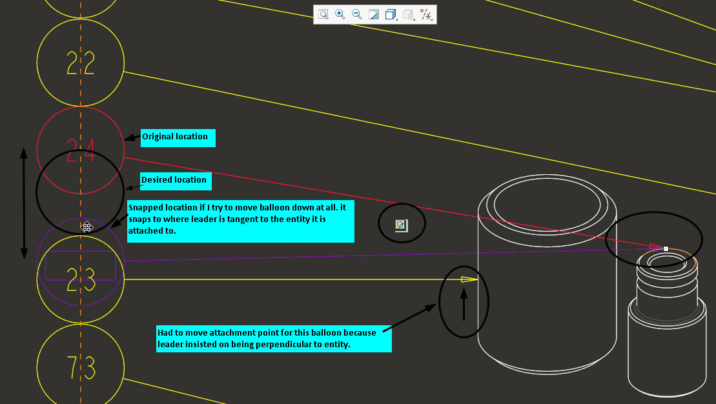Select the Zoom Window tool
This screenshot has width=716, height=404.
(x=323, y=14)
